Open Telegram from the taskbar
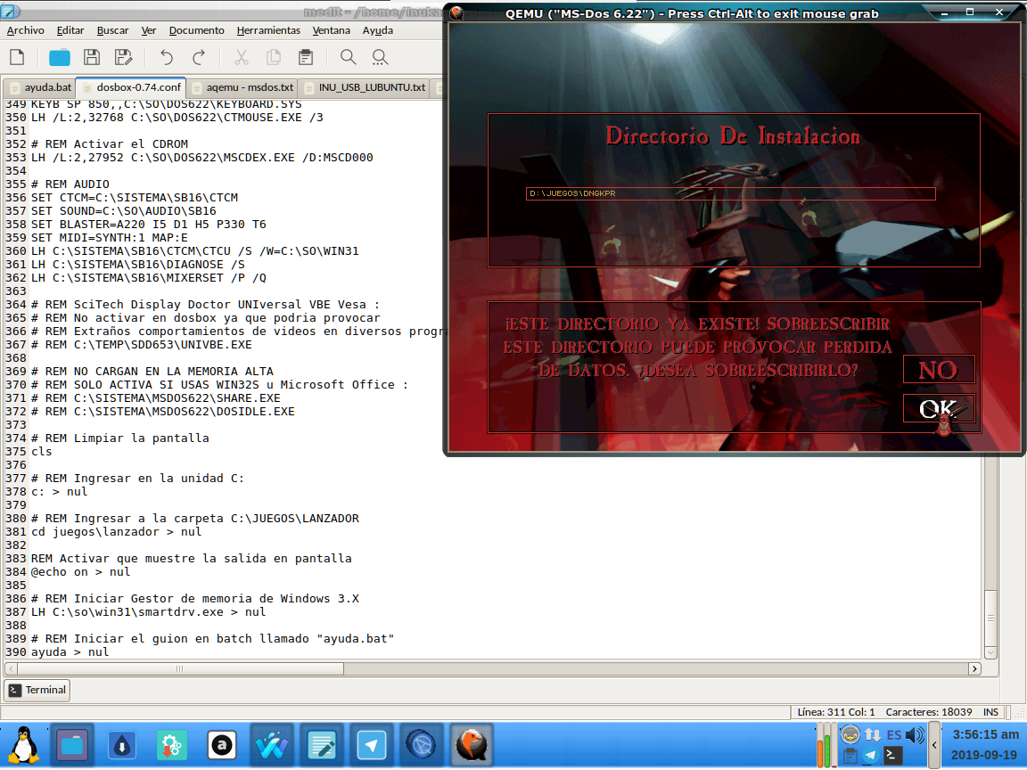Viewport: 1027px width, 770px height. [372, 745]
